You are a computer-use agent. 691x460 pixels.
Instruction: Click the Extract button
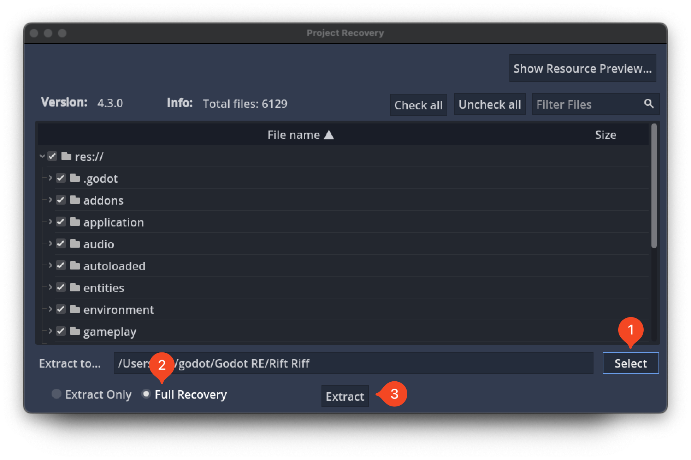click(x=345, y=395)
